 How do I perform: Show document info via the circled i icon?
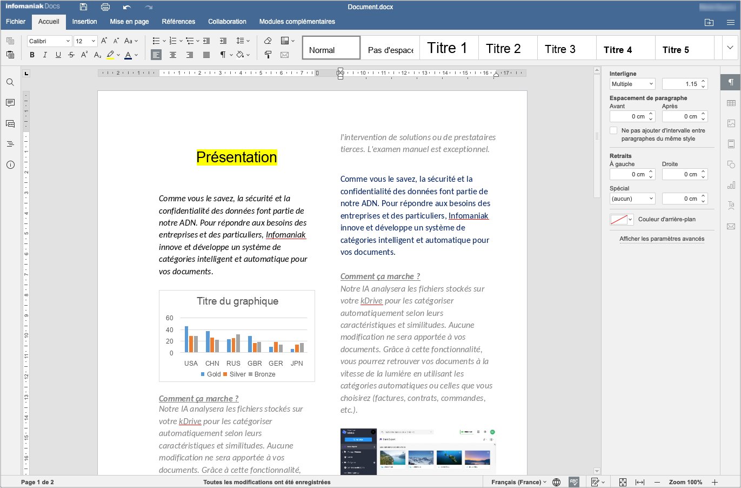[x=10, y=164]
